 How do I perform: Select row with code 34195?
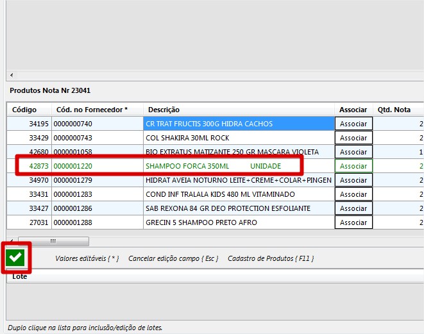(x=29, y=124)
